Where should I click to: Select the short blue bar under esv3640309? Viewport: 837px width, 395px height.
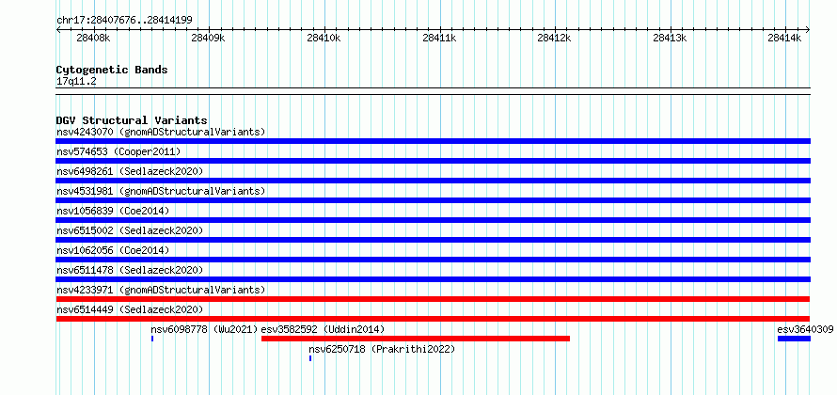point(794,339)
